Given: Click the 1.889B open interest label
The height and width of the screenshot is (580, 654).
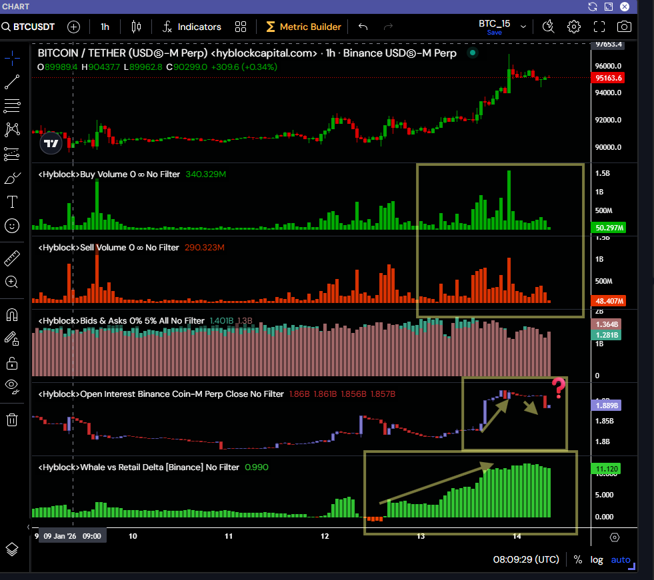Looking at the screenshot, I should tap(607, 406).
